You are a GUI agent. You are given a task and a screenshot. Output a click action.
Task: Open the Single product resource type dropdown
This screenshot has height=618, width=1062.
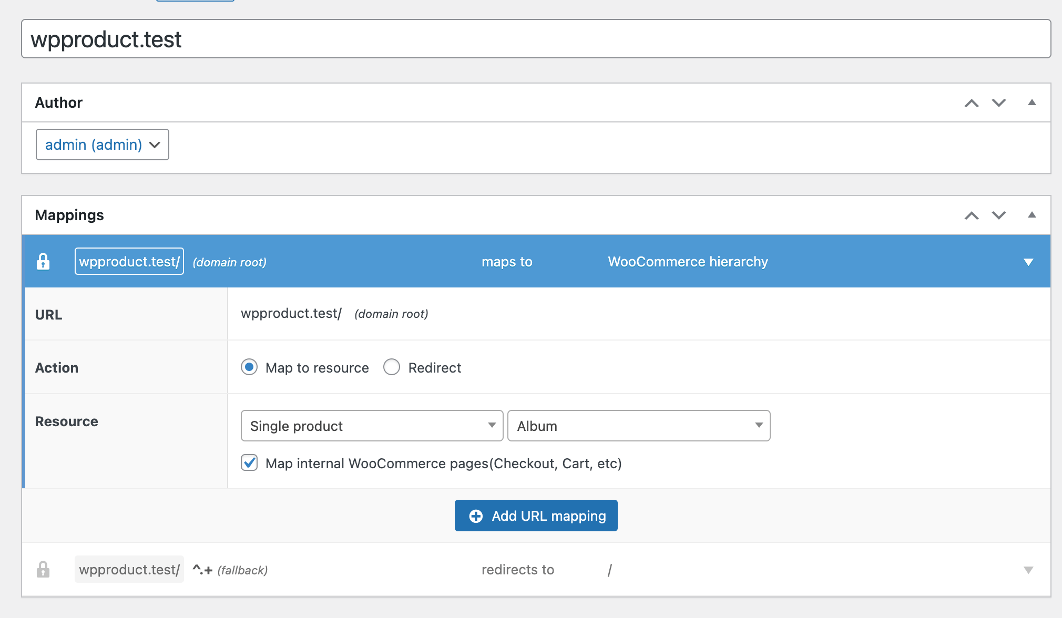pyautogui.click(x=372, y=426)
